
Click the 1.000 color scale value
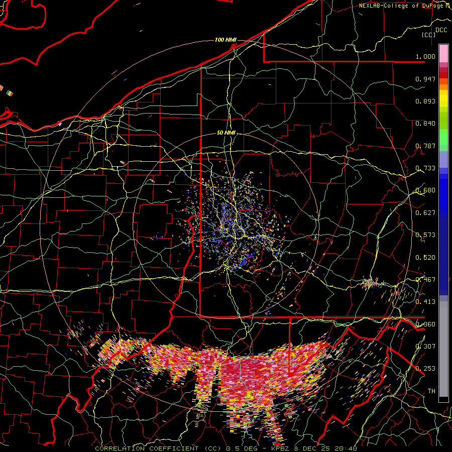(425, 56)
